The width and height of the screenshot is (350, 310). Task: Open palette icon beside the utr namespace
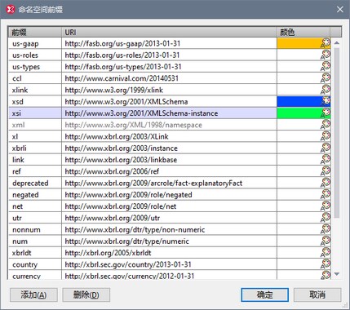tap(326, 218)
